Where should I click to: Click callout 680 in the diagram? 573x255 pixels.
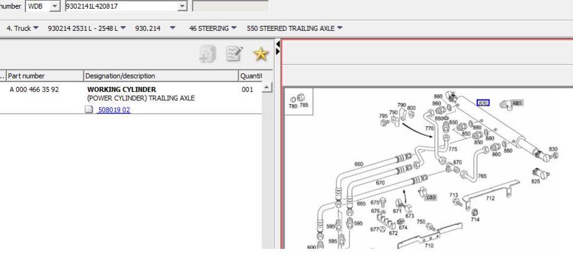[431, 198]
